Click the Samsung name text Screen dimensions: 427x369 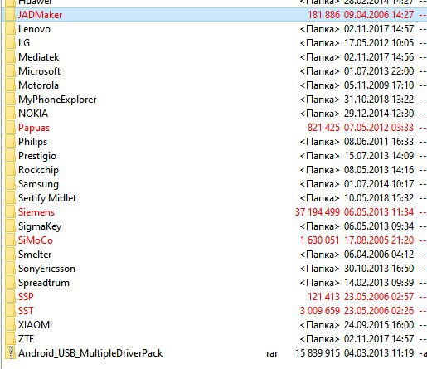(x=38, y=184)
